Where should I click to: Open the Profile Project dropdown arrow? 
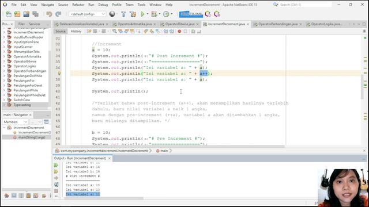coord(172,14)
